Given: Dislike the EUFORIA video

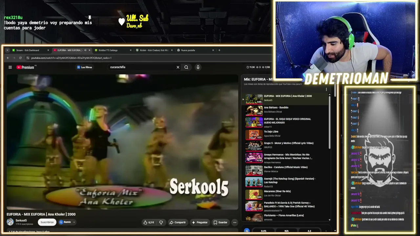Looking at the screenshot, I should pyautogui.click(x=161, y=222).
